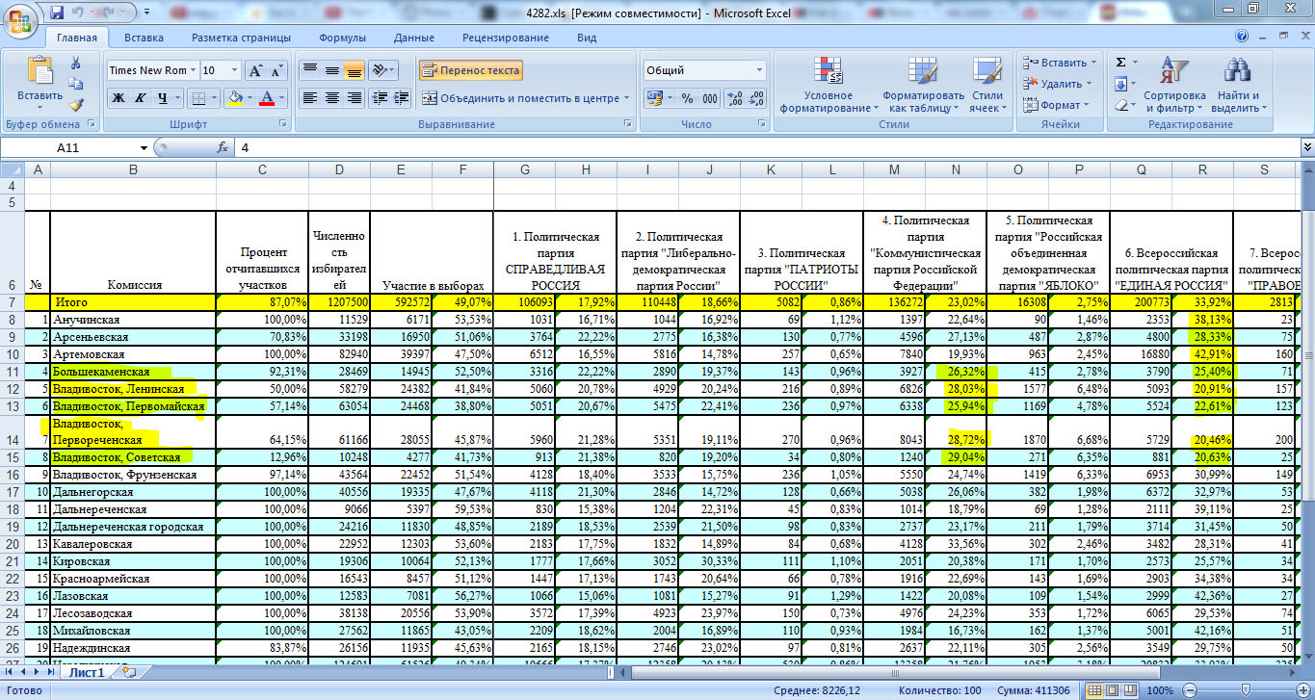Click the fx insert function button
Screen dimensions: 1315x700
pos(223,147)
